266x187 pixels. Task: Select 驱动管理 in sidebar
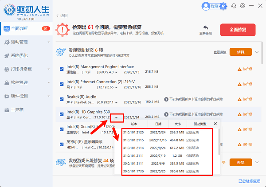(27, 42)
